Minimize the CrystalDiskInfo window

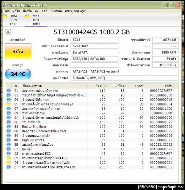pos(165,5)
